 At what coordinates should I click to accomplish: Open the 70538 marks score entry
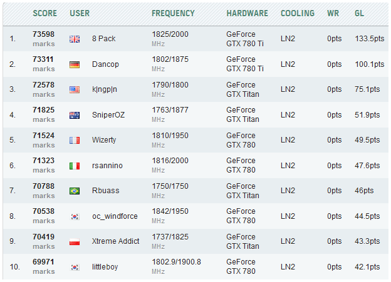44,216
